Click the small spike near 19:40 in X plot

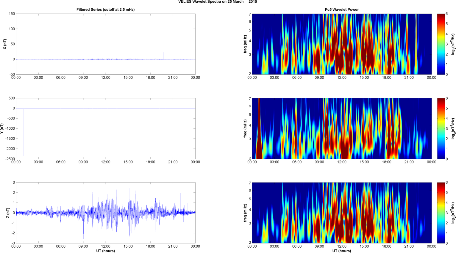point(163,56)
